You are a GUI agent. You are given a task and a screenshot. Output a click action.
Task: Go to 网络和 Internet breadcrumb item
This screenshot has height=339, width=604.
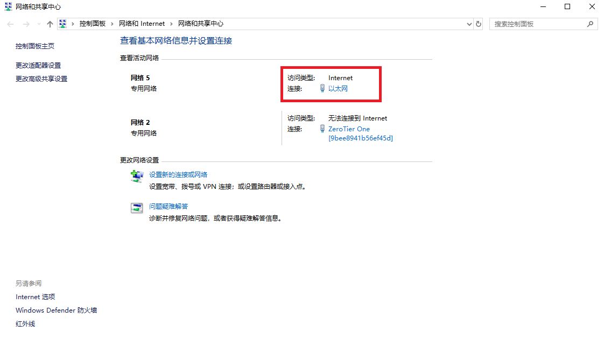pyautogui.click(x=142, y=24)
